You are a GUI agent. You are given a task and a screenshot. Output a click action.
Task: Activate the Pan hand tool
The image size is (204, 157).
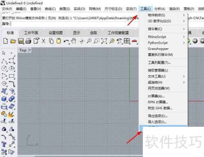tap(73, 41)
